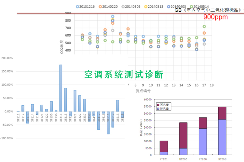Click the 20140403 dark blue legend marker
244x162 pixels.
pos(169,6)
